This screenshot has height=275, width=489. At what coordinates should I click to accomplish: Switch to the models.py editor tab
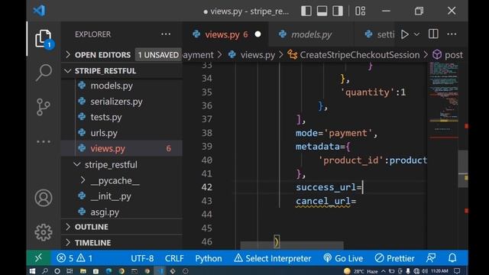(311, 34)
